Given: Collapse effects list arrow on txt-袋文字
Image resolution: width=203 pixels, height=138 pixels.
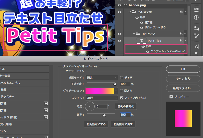Looking at the screenshot, I should [185, 12].
